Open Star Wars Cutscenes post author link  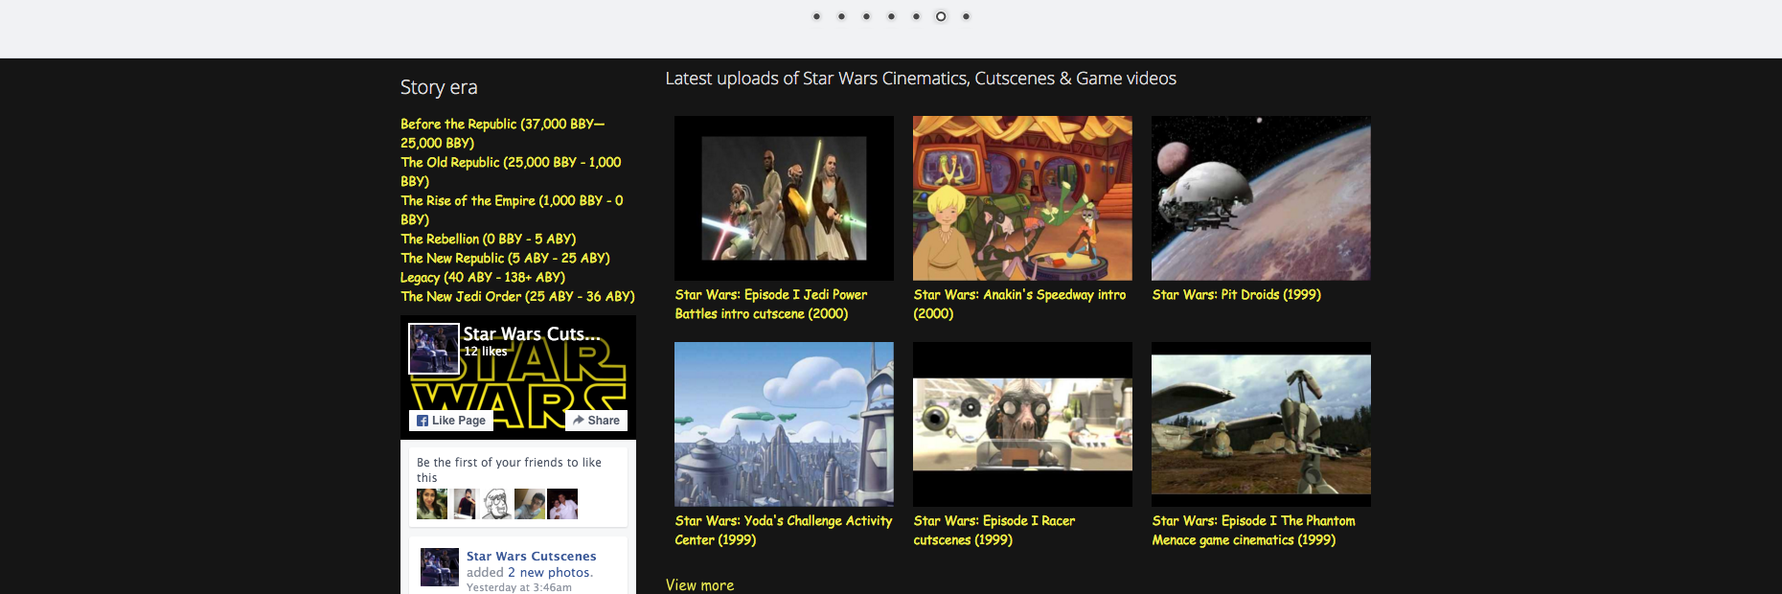[x=532, y=556]
